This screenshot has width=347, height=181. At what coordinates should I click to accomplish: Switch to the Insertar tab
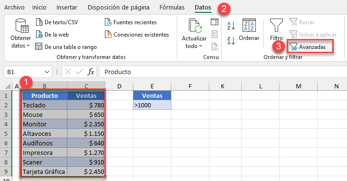[66, 8]
